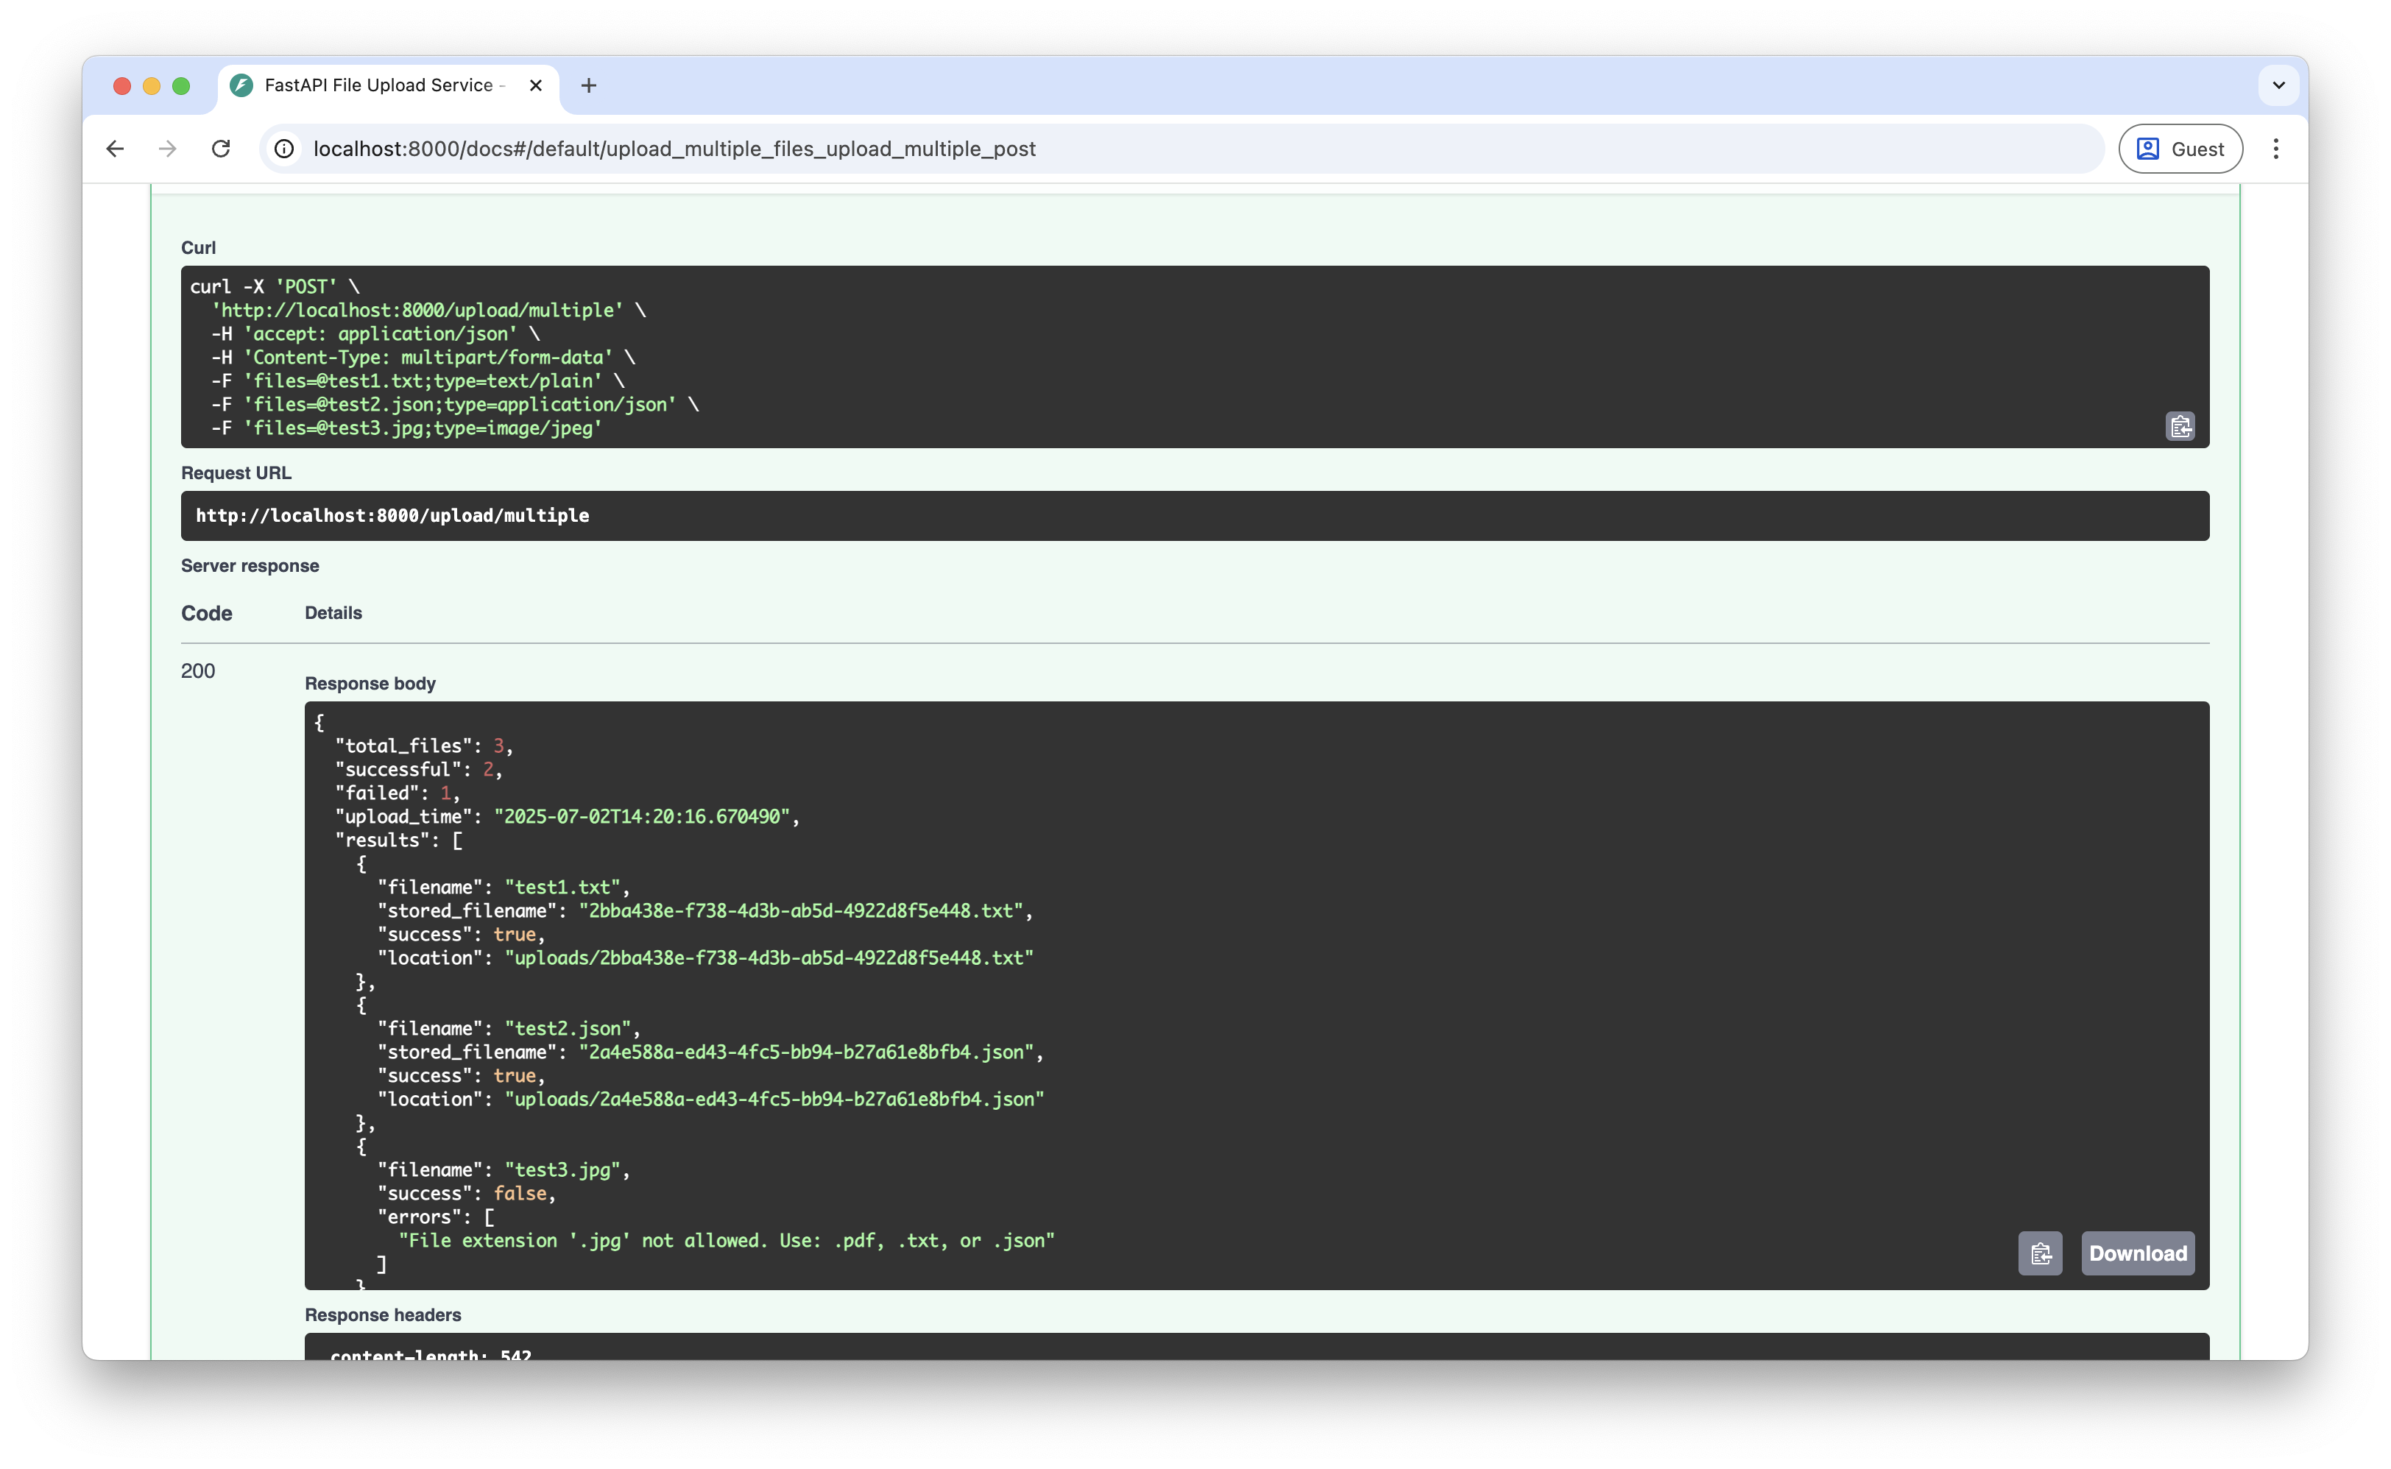
Task: Click the 'accept: application/json' header line
Action: [375, 334]
